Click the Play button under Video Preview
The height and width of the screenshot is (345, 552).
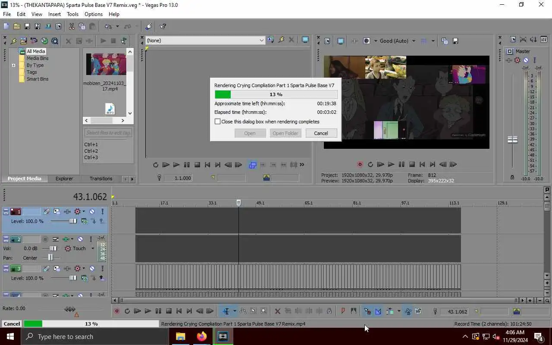tap(391, 164)
